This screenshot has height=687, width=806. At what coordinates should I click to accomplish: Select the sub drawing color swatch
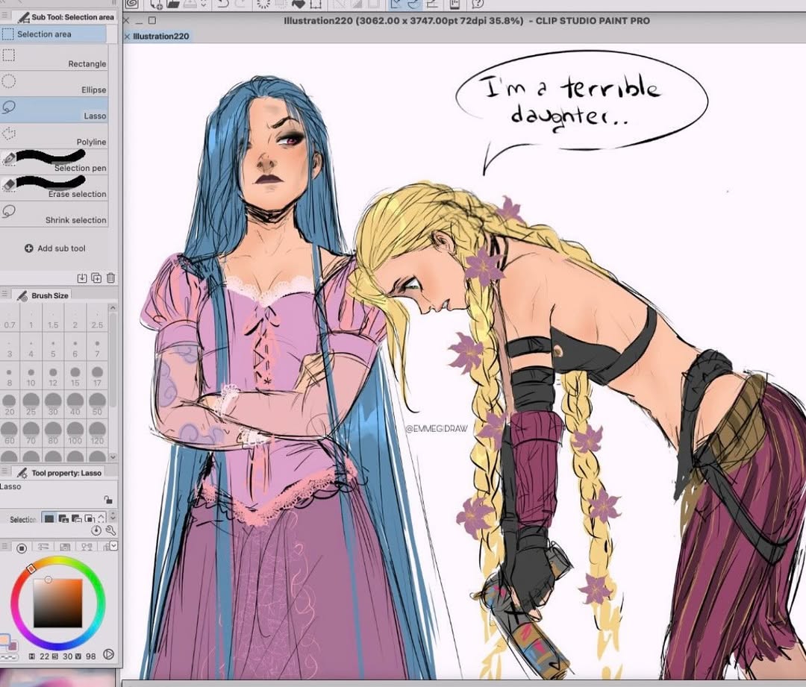[13, 645]
